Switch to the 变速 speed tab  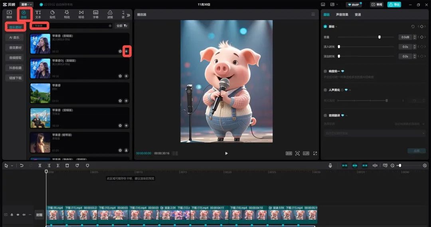[x=358, y=14]
